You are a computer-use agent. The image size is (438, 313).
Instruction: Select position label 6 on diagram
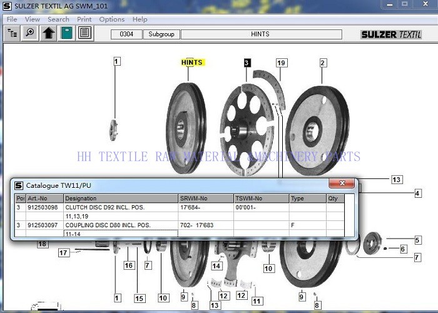(x=402, y=249)
